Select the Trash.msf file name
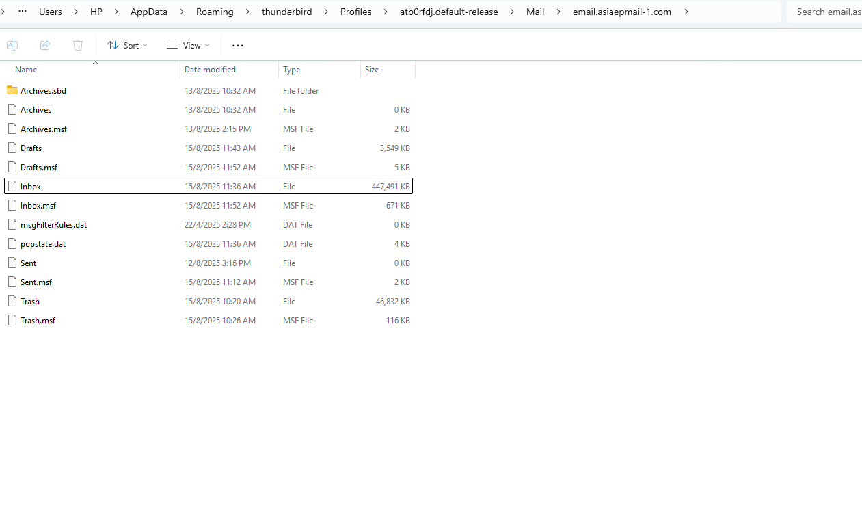This screenshot has width=862, height=521. 38,320
